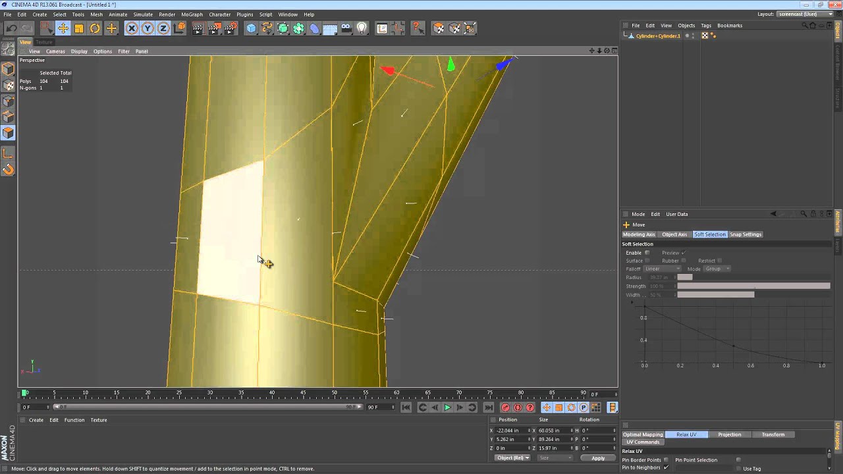This screenshot has width=843, height=474.
Task: Toggle Pin to Neighbors checkbox
Action: (x=666, y=467)
